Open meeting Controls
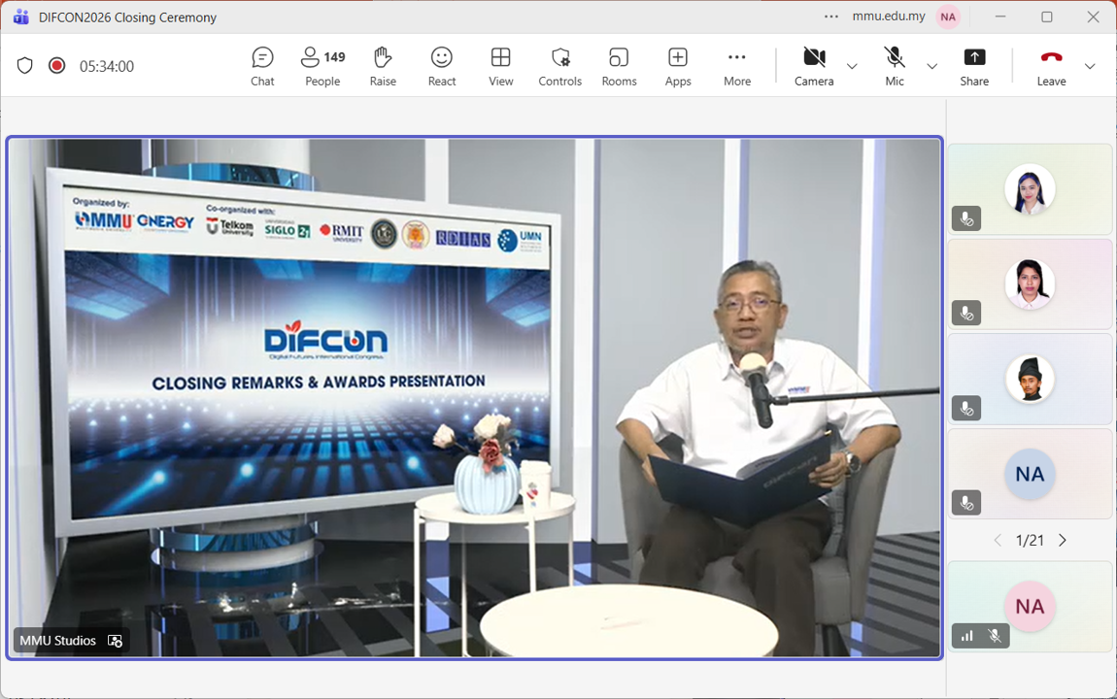This screenshot has height=699, width=1117. [559, 66]
